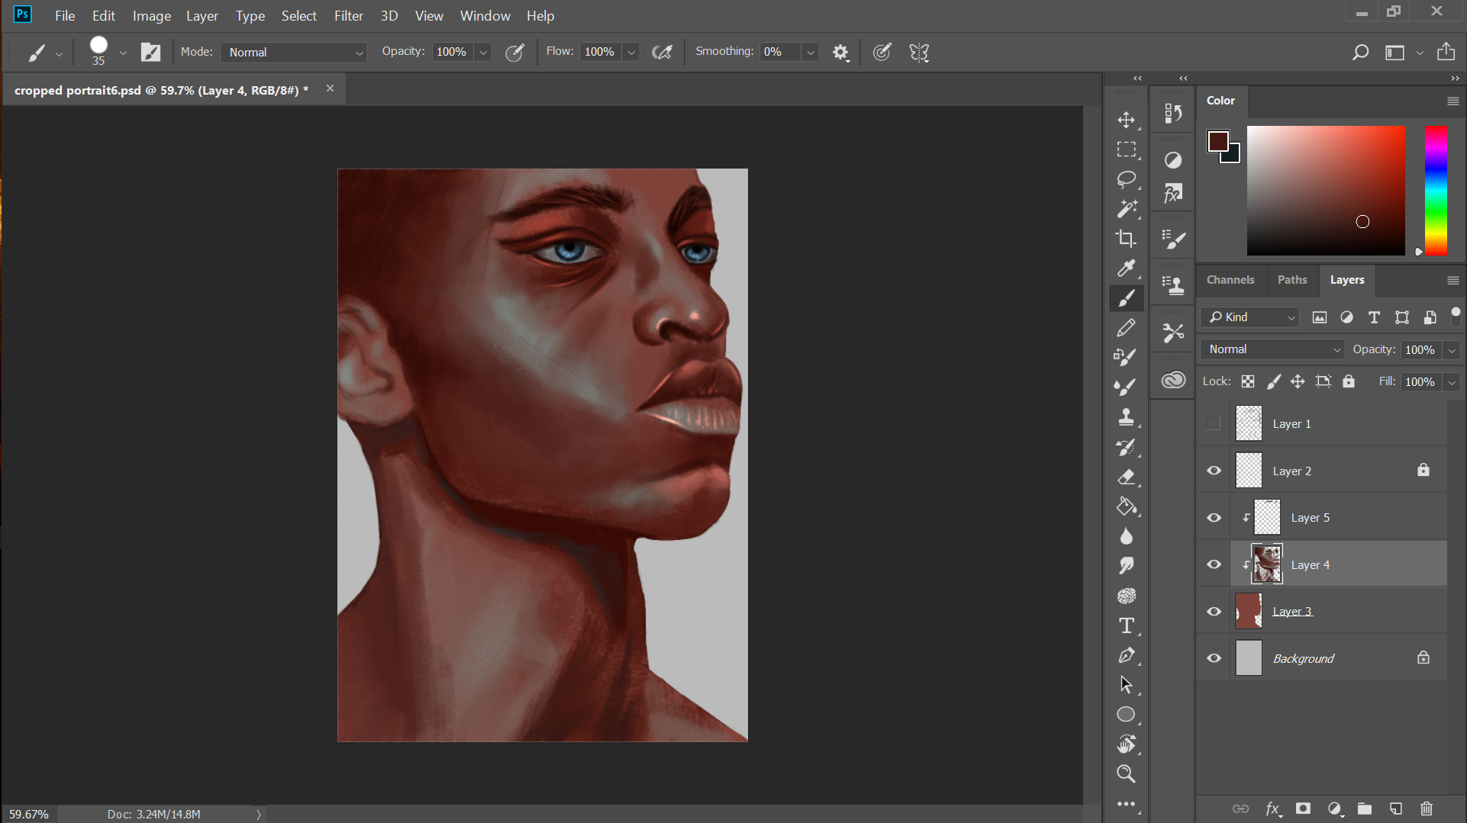
Task: Close the cropped portrait6.psd tab
Action: [x=330, y=88]
